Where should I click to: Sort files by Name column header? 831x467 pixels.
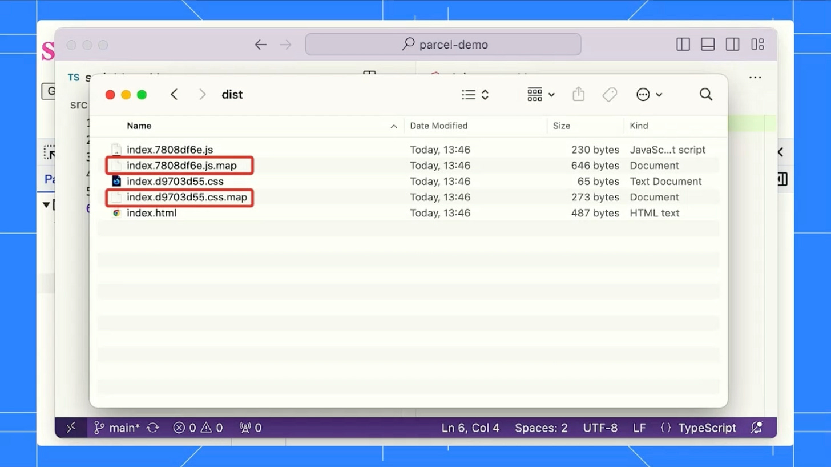139,126
